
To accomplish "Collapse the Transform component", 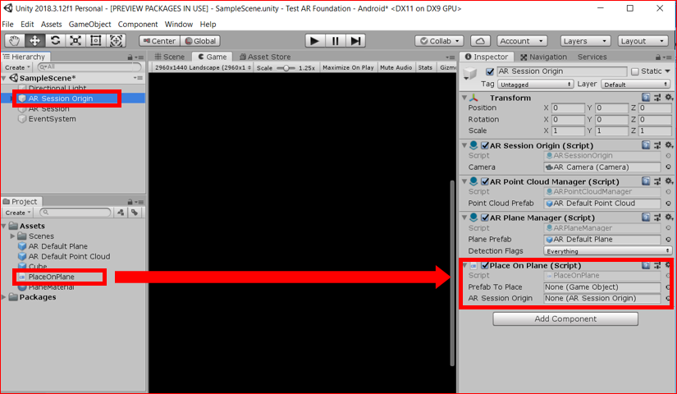I will [464, 98].
